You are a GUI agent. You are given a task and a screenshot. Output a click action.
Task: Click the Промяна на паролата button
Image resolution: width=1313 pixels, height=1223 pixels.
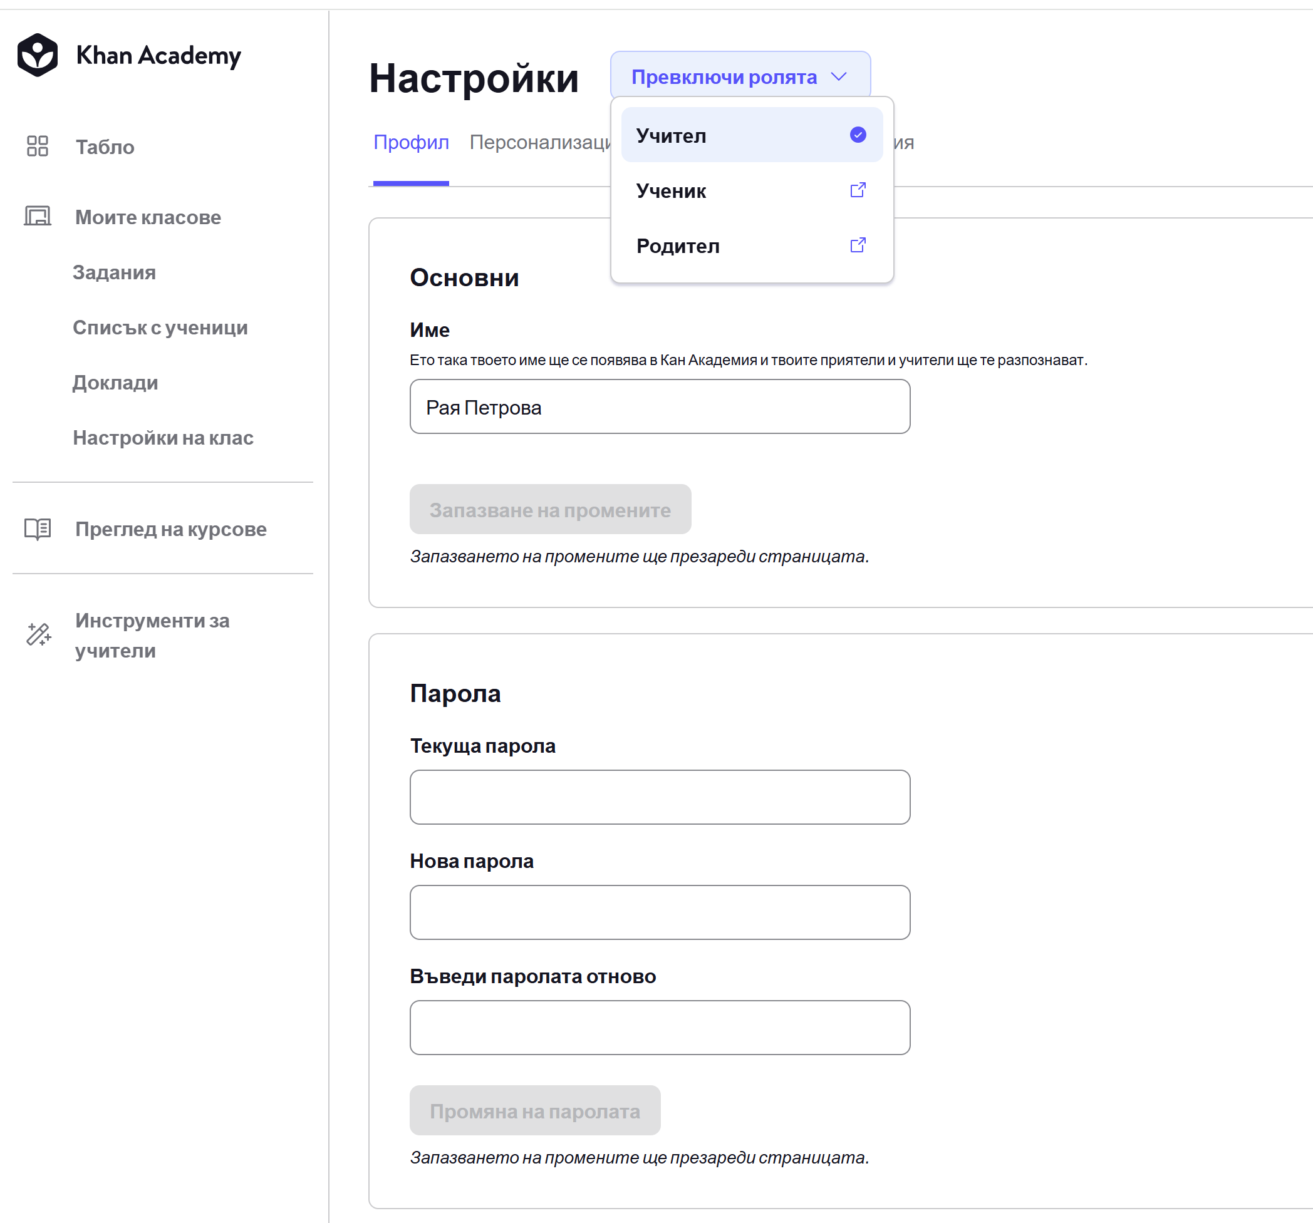pos(535,1111)
